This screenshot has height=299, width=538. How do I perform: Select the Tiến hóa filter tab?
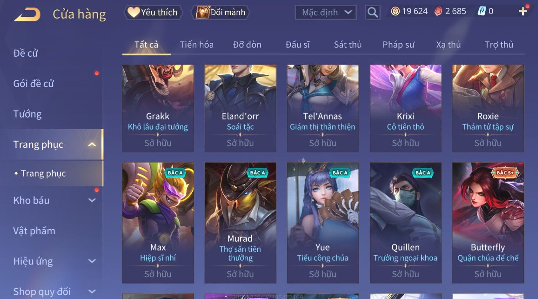[197, 44]
